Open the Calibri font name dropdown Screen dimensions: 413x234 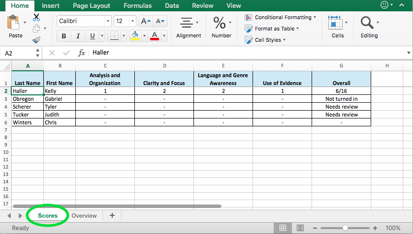[x=108, y=21]
